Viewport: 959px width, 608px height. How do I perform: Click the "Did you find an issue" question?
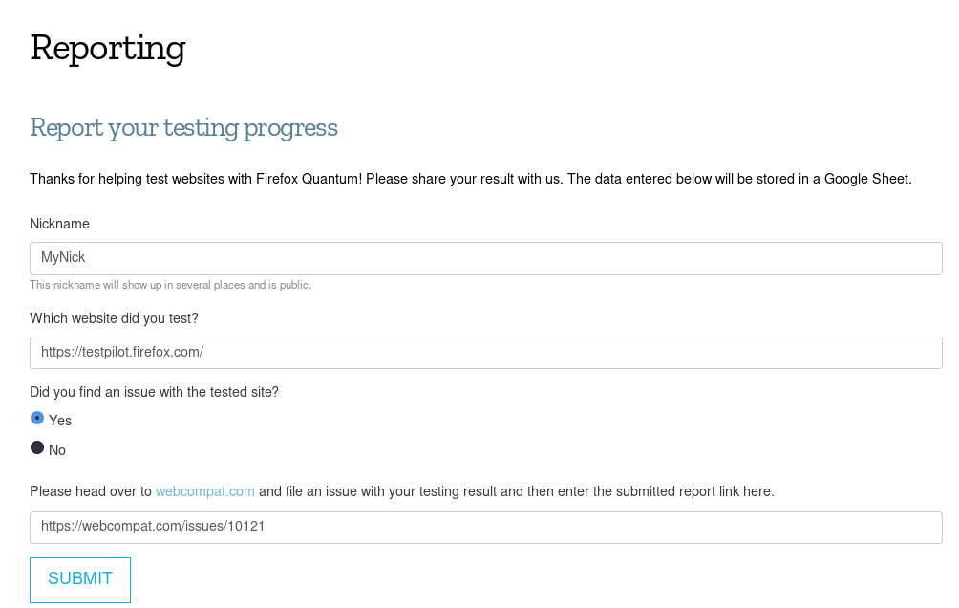coord(154,391)
